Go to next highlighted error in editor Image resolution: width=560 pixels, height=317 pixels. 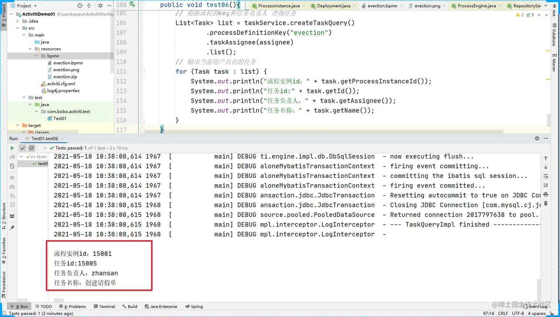pyautogui.click(x=546, y=15)
